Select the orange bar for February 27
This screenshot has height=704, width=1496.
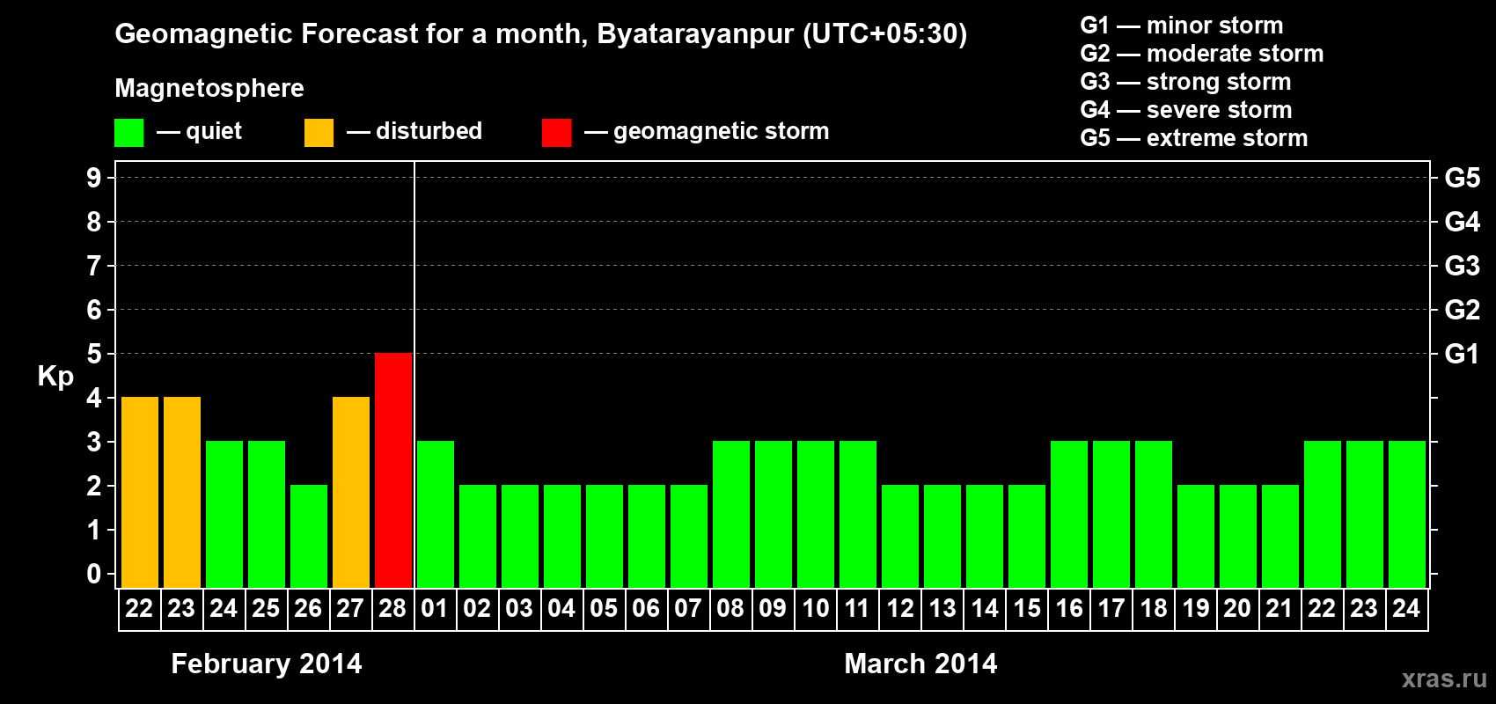tap(351, 492)
